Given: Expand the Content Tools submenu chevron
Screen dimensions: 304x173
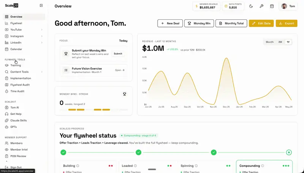Looking at the screenshot, I should coord(42,72).
